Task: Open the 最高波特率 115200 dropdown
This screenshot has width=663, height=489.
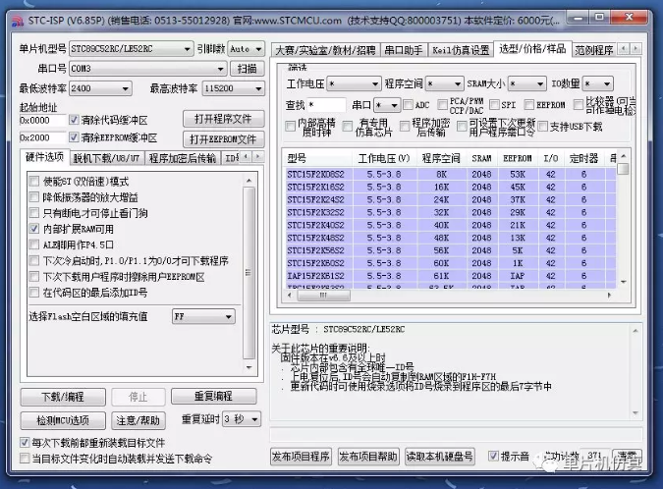Action: [254, 88]
